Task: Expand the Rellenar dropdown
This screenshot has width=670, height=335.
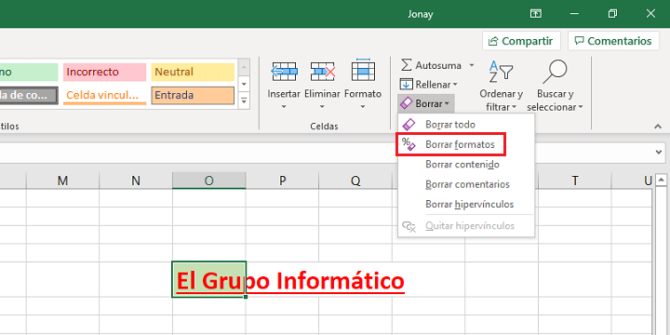Action: tap(455, 85)
